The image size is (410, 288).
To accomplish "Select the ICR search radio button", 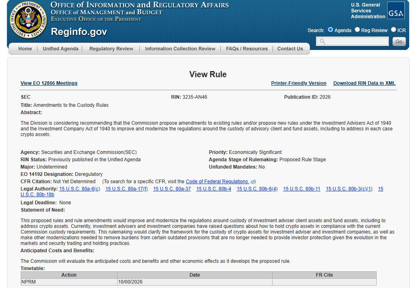I will click(x=393, y=30).
